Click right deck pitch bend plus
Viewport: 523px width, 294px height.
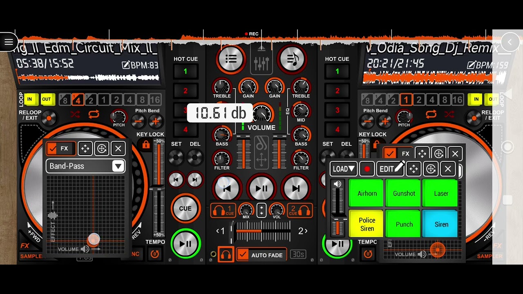[384, 121]
